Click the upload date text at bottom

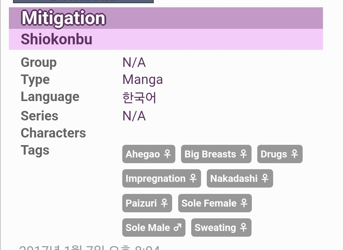(89, 248)
